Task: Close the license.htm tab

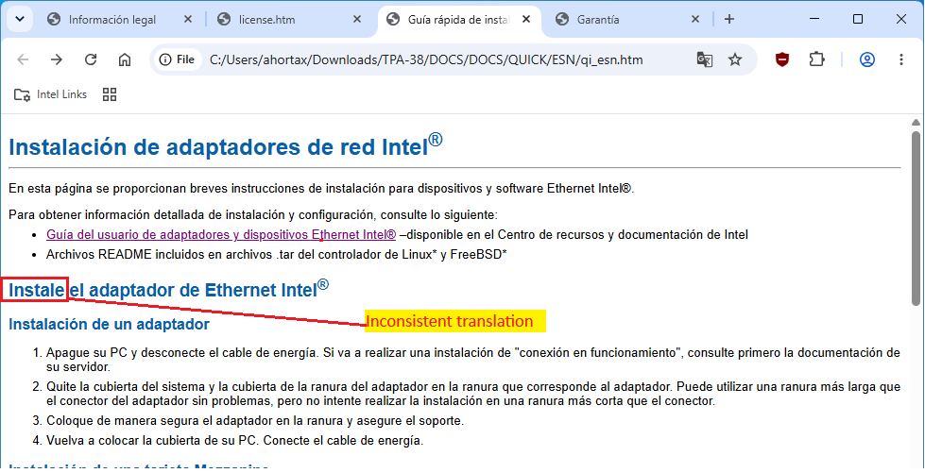Action: (357, 20)
